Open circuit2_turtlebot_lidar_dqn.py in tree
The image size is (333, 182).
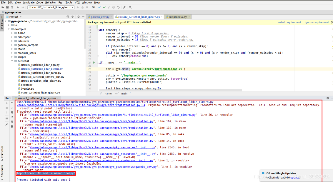(40, 65)
